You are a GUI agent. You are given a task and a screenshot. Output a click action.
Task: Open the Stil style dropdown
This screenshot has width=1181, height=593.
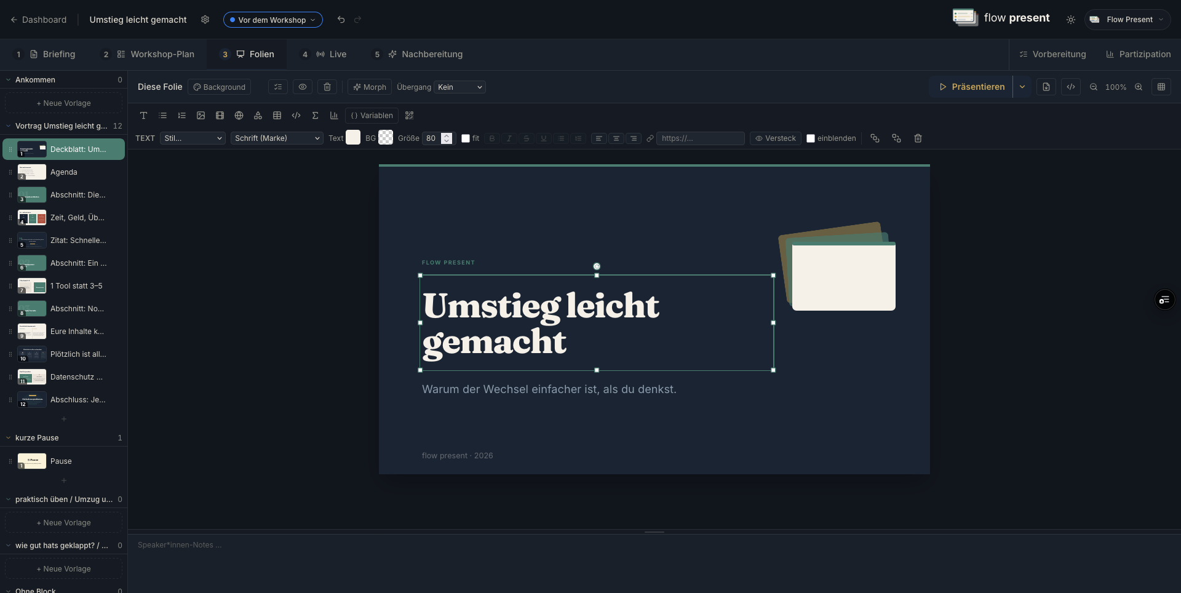[x=193, y=138]
